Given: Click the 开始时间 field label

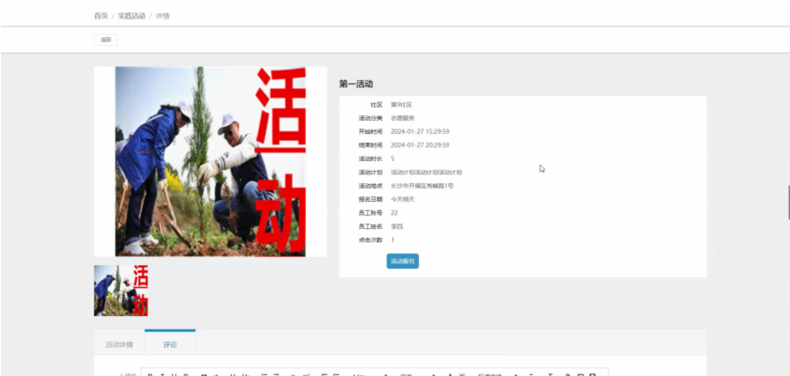Looking at the screenshot, I should (370, 132).
